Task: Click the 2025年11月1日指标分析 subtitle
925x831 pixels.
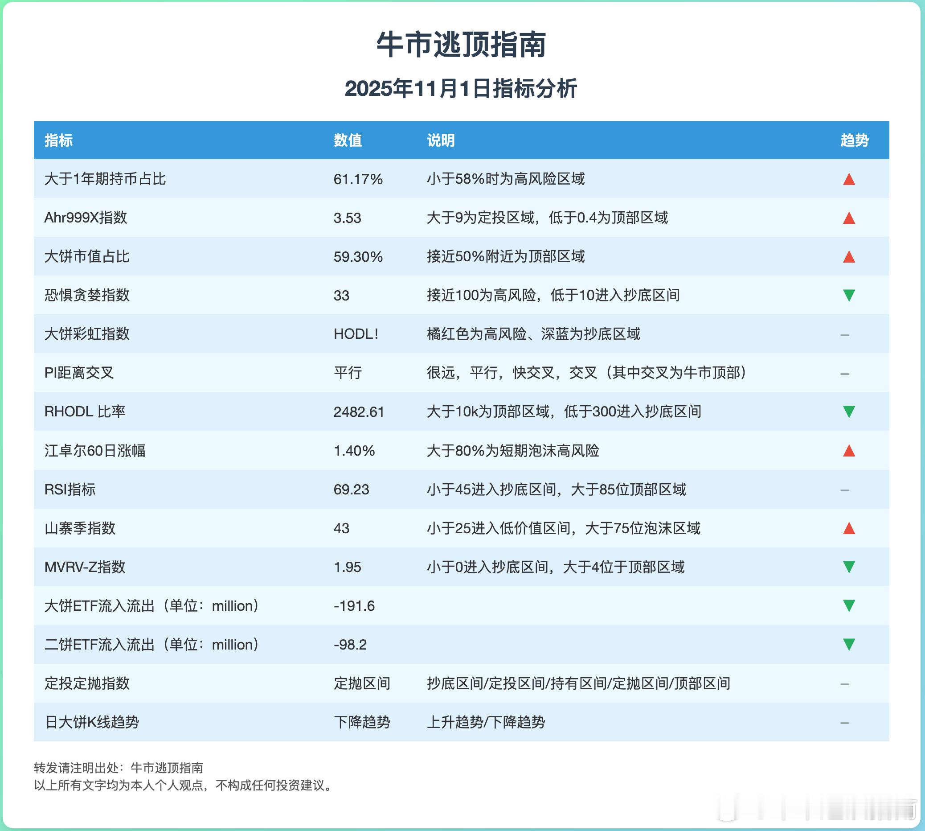Action: 461,89
